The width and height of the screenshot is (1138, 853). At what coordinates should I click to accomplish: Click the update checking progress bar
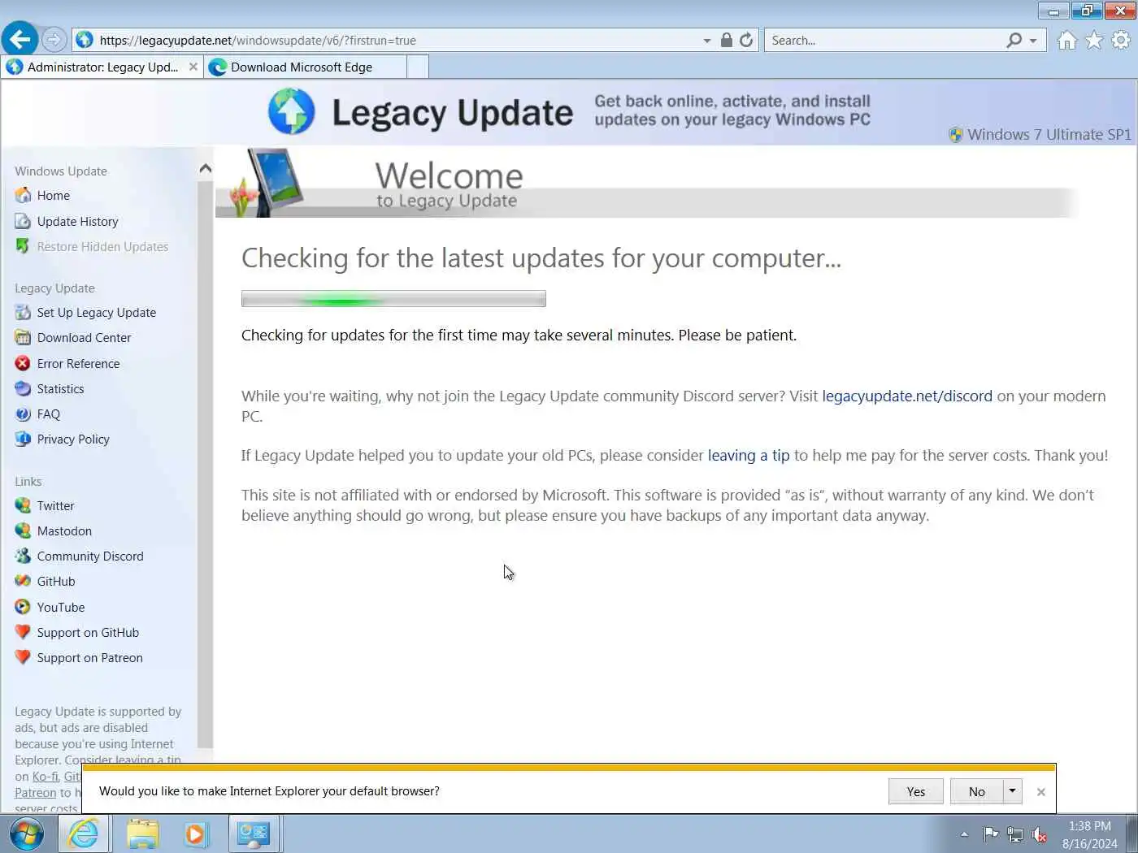pos(393,299)
